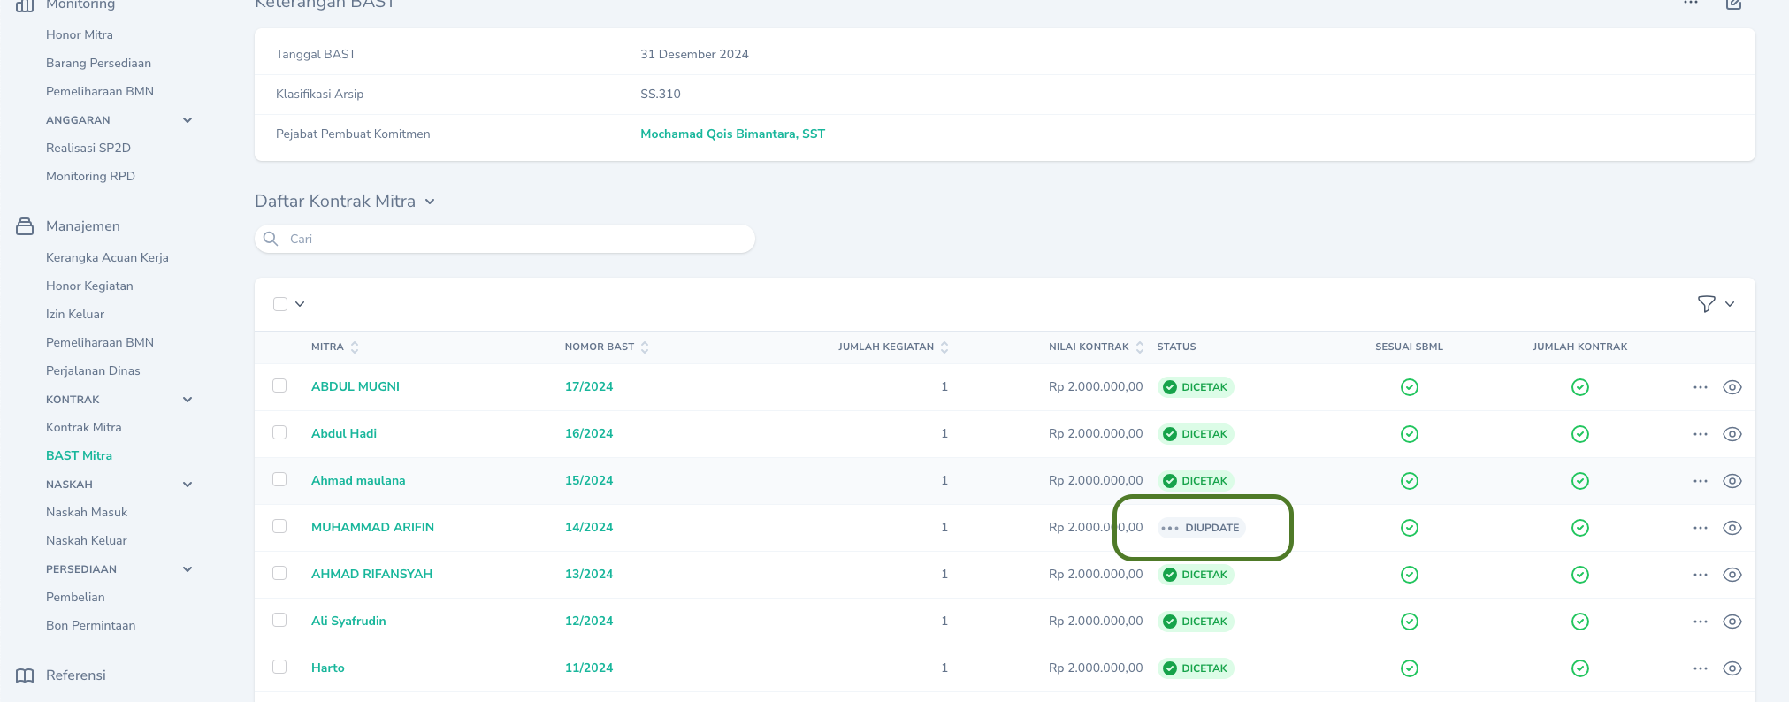This screenshot has width=1789, height=702.
Task: Sort table by JUMLAH KEGIATAN column
Action: tap(893, 347)
